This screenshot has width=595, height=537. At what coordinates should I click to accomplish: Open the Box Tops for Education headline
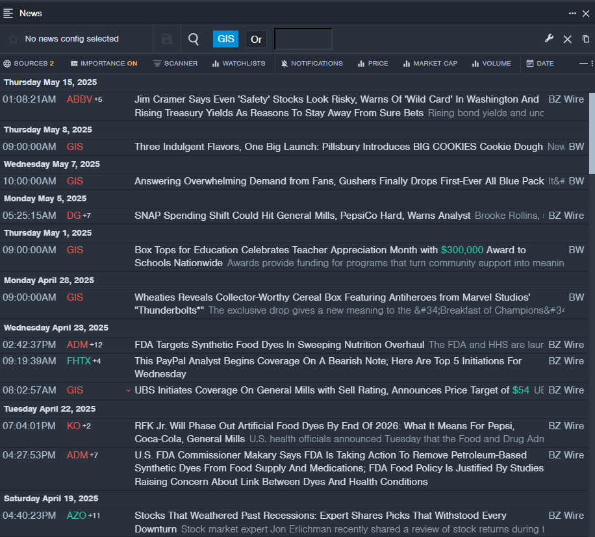330,256
